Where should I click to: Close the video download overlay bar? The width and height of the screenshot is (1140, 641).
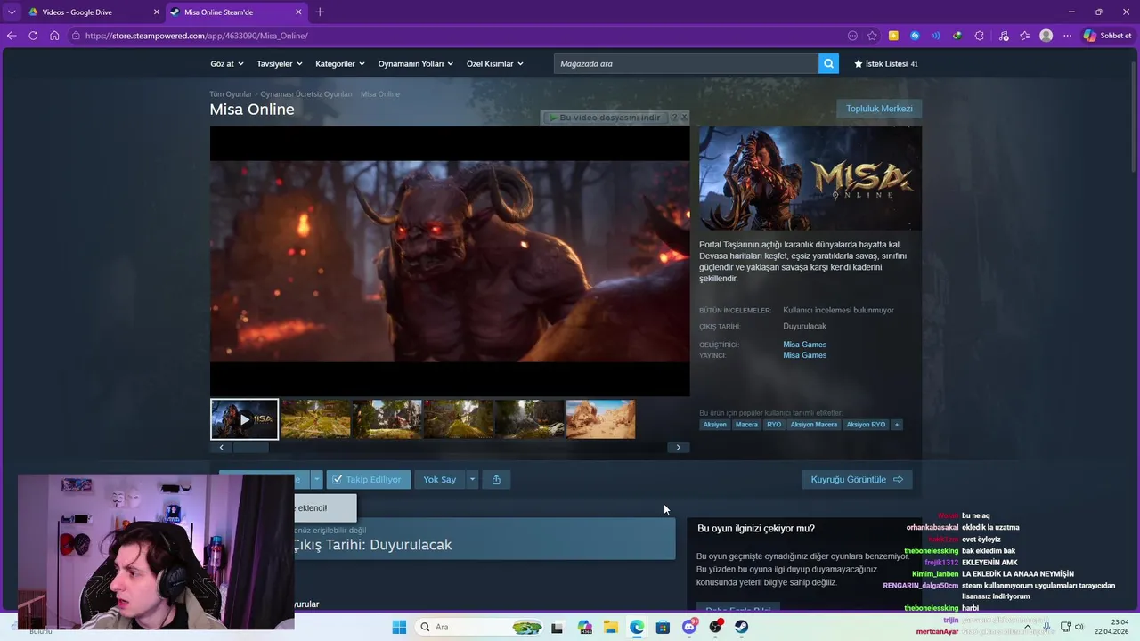(x=684, y=118)
